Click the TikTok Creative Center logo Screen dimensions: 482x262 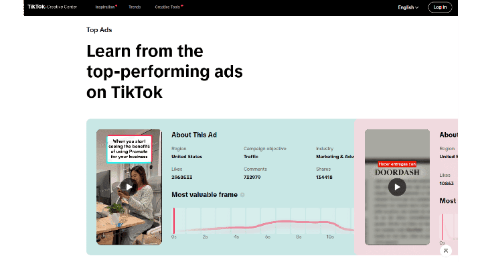[52, 7]
